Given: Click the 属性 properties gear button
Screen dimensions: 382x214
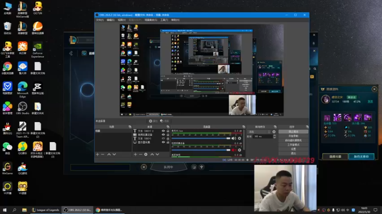Looking at the screenshot, I should point(153,121).
